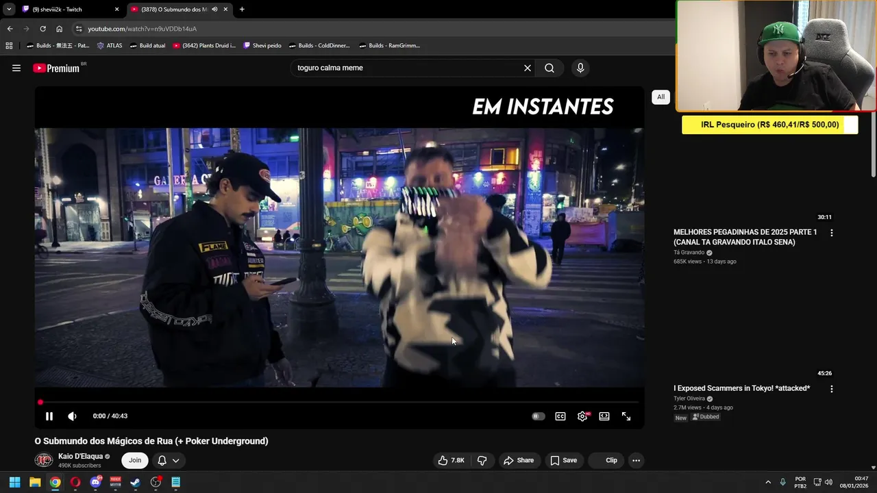Save video to playlist
The width and height of the screenshot is (877, 493).
[x=564, y=460]
